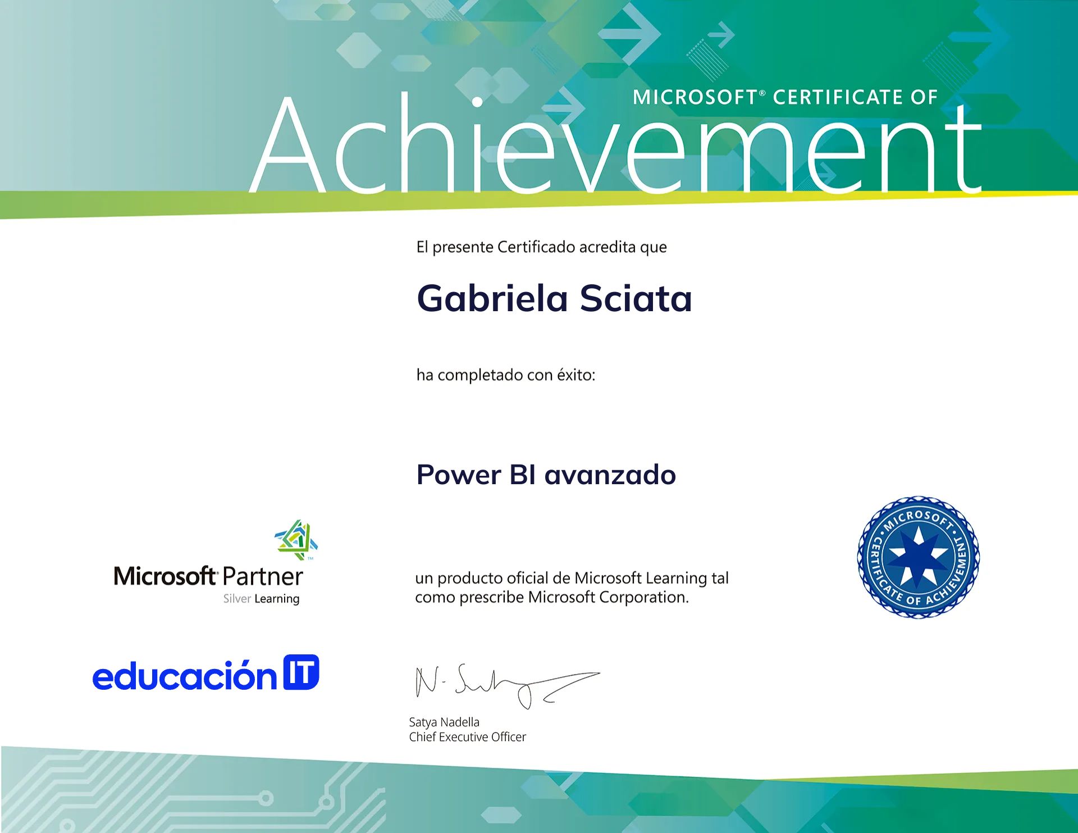The width and height of the screenshot is (1078, 833).
Task: Click the MICROSOFT CERTIFICATE OF header text
Action: [x=785, y=97]
